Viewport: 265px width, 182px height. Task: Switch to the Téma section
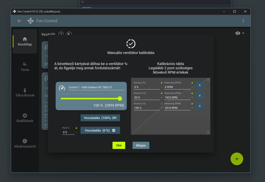click(25, 67)
